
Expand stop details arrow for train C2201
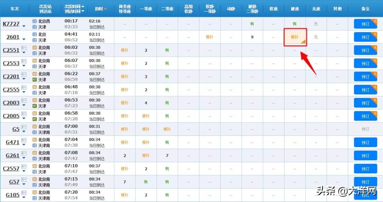coord(24,79)
